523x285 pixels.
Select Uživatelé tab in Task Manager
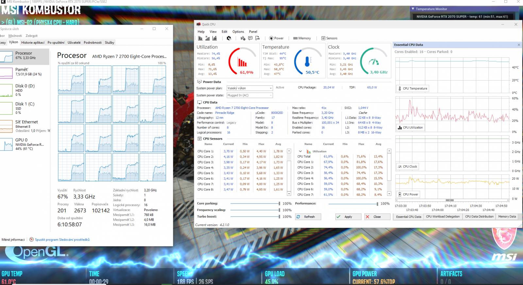(x=74, y=42)
